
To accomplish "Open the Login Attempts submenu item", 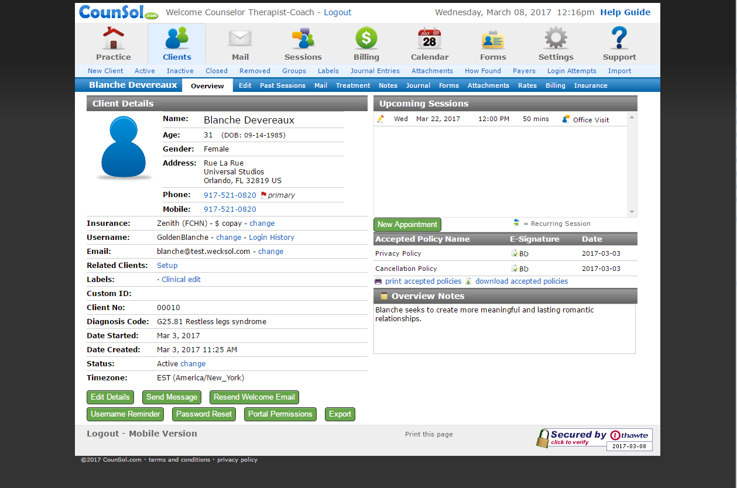I will 572,71.
